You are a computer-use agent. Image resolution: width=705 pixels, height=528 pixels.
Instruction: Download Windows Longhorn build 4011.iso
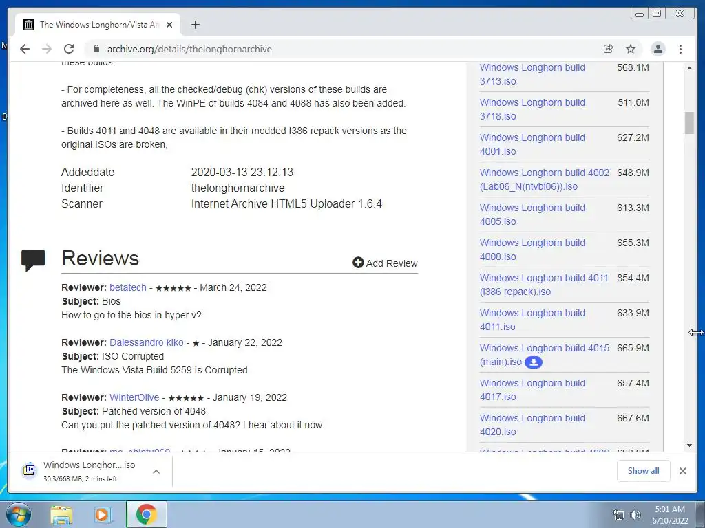pos(532,319)
